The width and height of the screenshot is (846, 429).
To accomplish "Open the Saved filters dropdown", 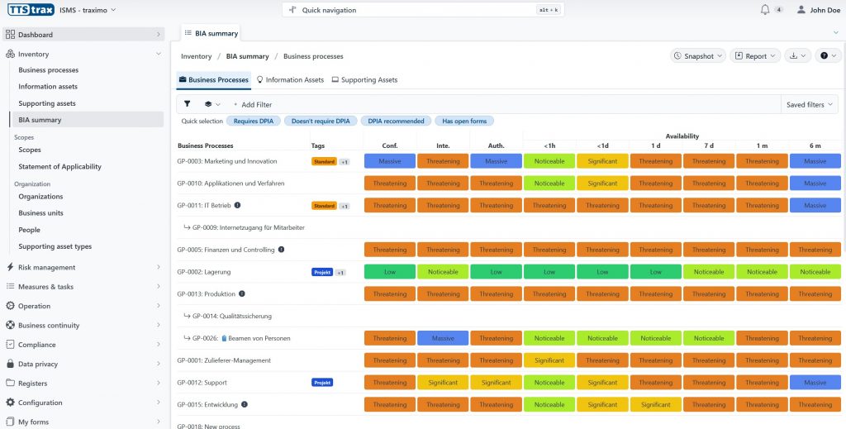I will 810,105.
